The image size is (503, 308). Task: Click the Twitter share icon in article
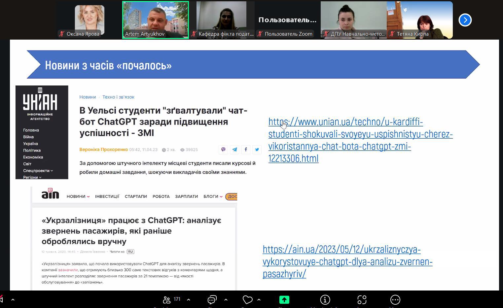[257, 150]
